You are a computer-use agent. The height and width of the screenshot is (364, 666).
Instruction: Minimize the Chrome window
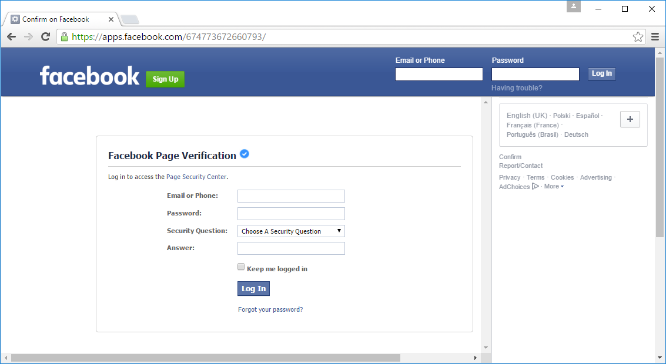pos(598,9)
